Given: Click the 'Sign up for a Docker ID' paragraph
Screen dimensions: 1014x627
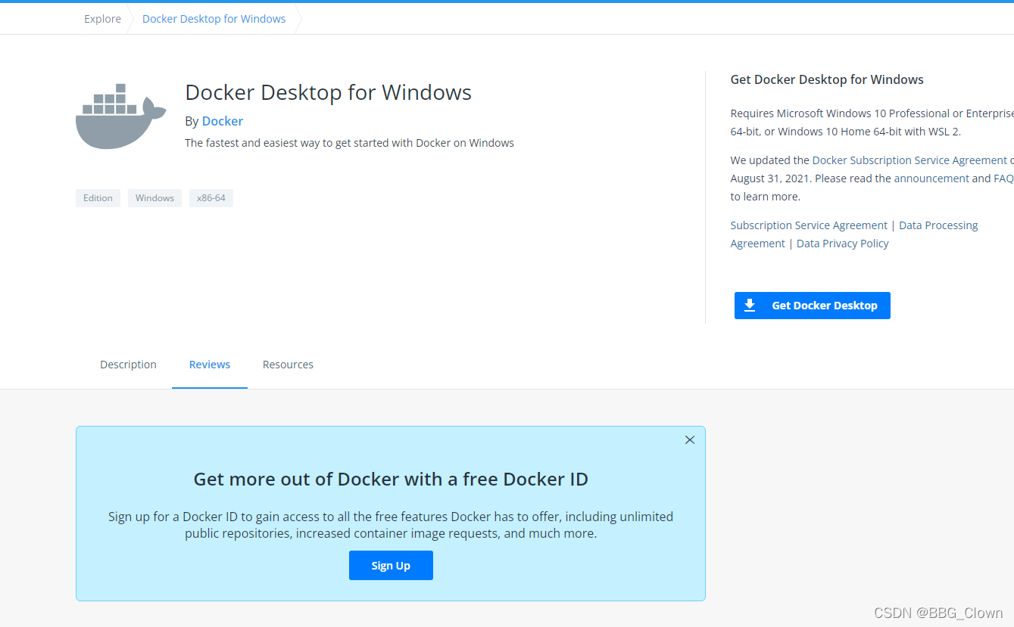Looking at the screenshot, I should (391, 525).
